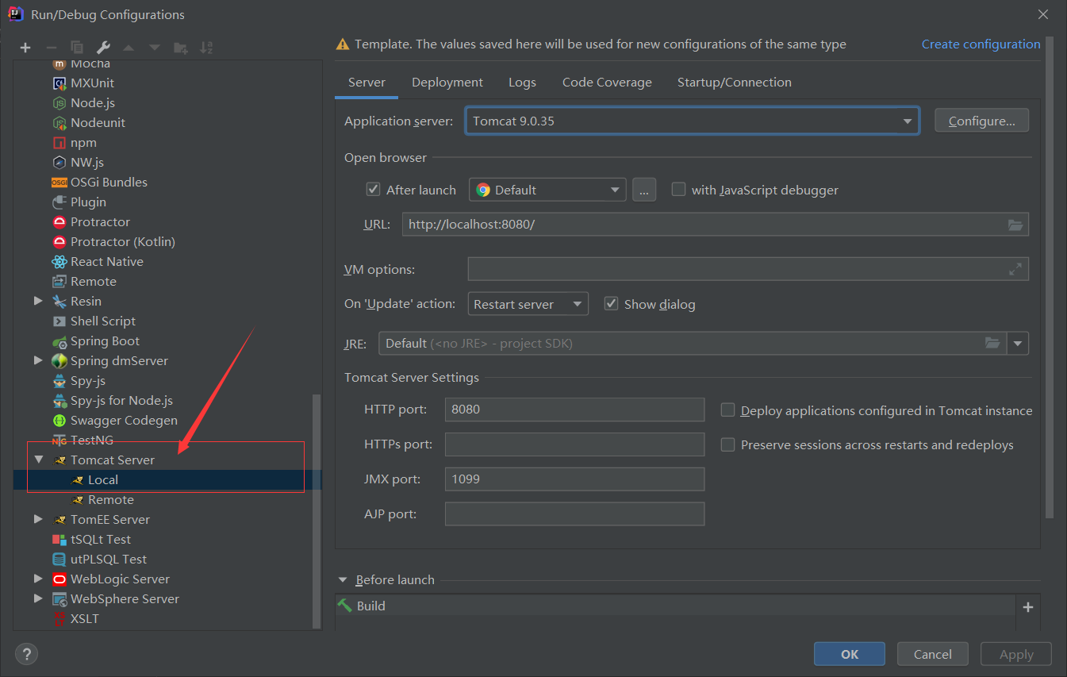1067x677 pixels.
Task: Uncheck the Show dialog checkbox
Action: click(x=611, y=304)
